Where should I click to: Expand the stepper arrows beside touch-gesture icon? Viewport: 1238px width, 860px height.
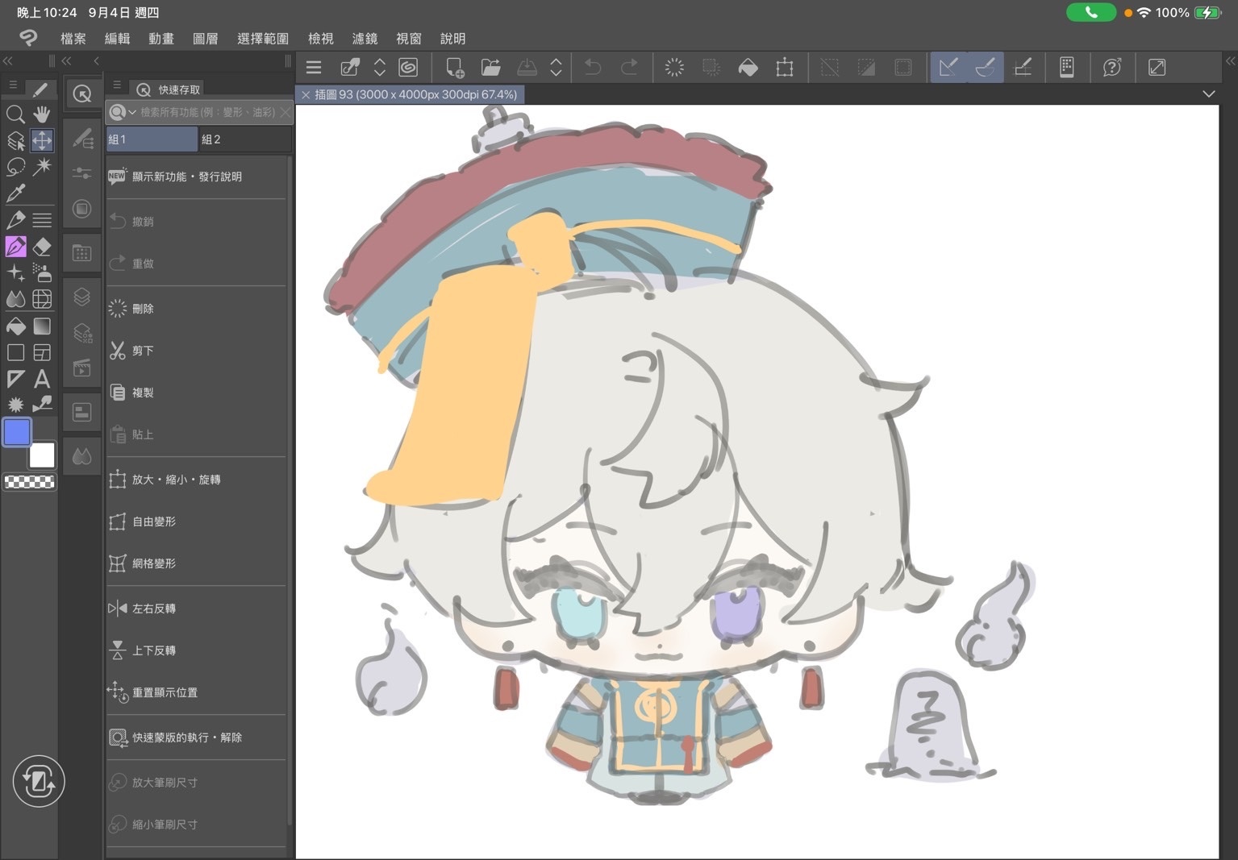(379, 68)
